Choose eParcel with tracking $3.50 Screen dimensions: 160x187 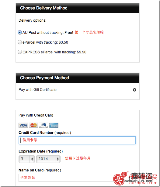coord(20,42)
